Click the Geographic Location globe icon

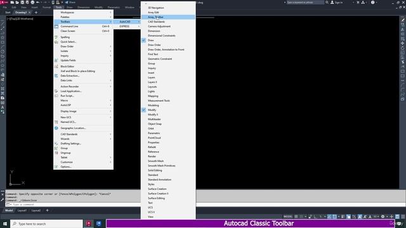(56, 128)
